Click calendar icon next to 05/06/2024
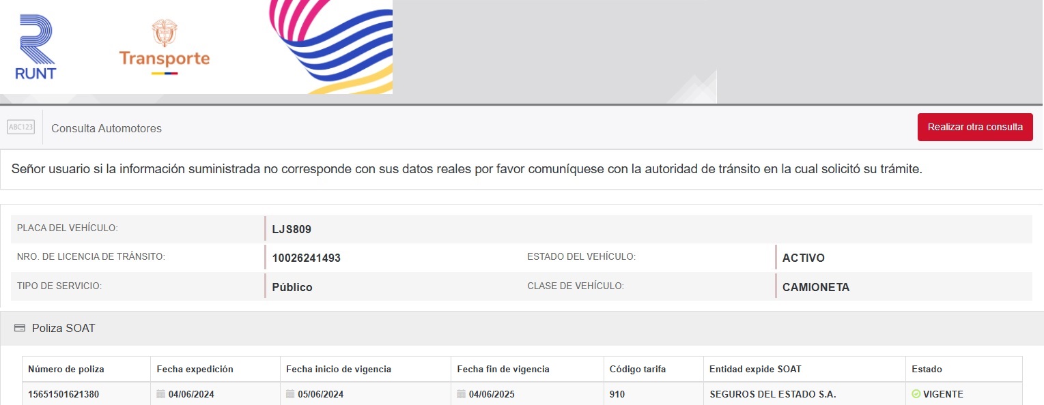Image resolution: width=1044 pixels, height=405 pixels. point(290,394)
